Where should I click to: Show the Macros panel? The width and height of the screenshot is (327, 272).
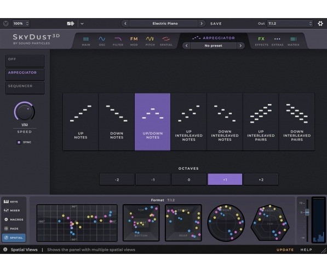(x=14, y=219)
